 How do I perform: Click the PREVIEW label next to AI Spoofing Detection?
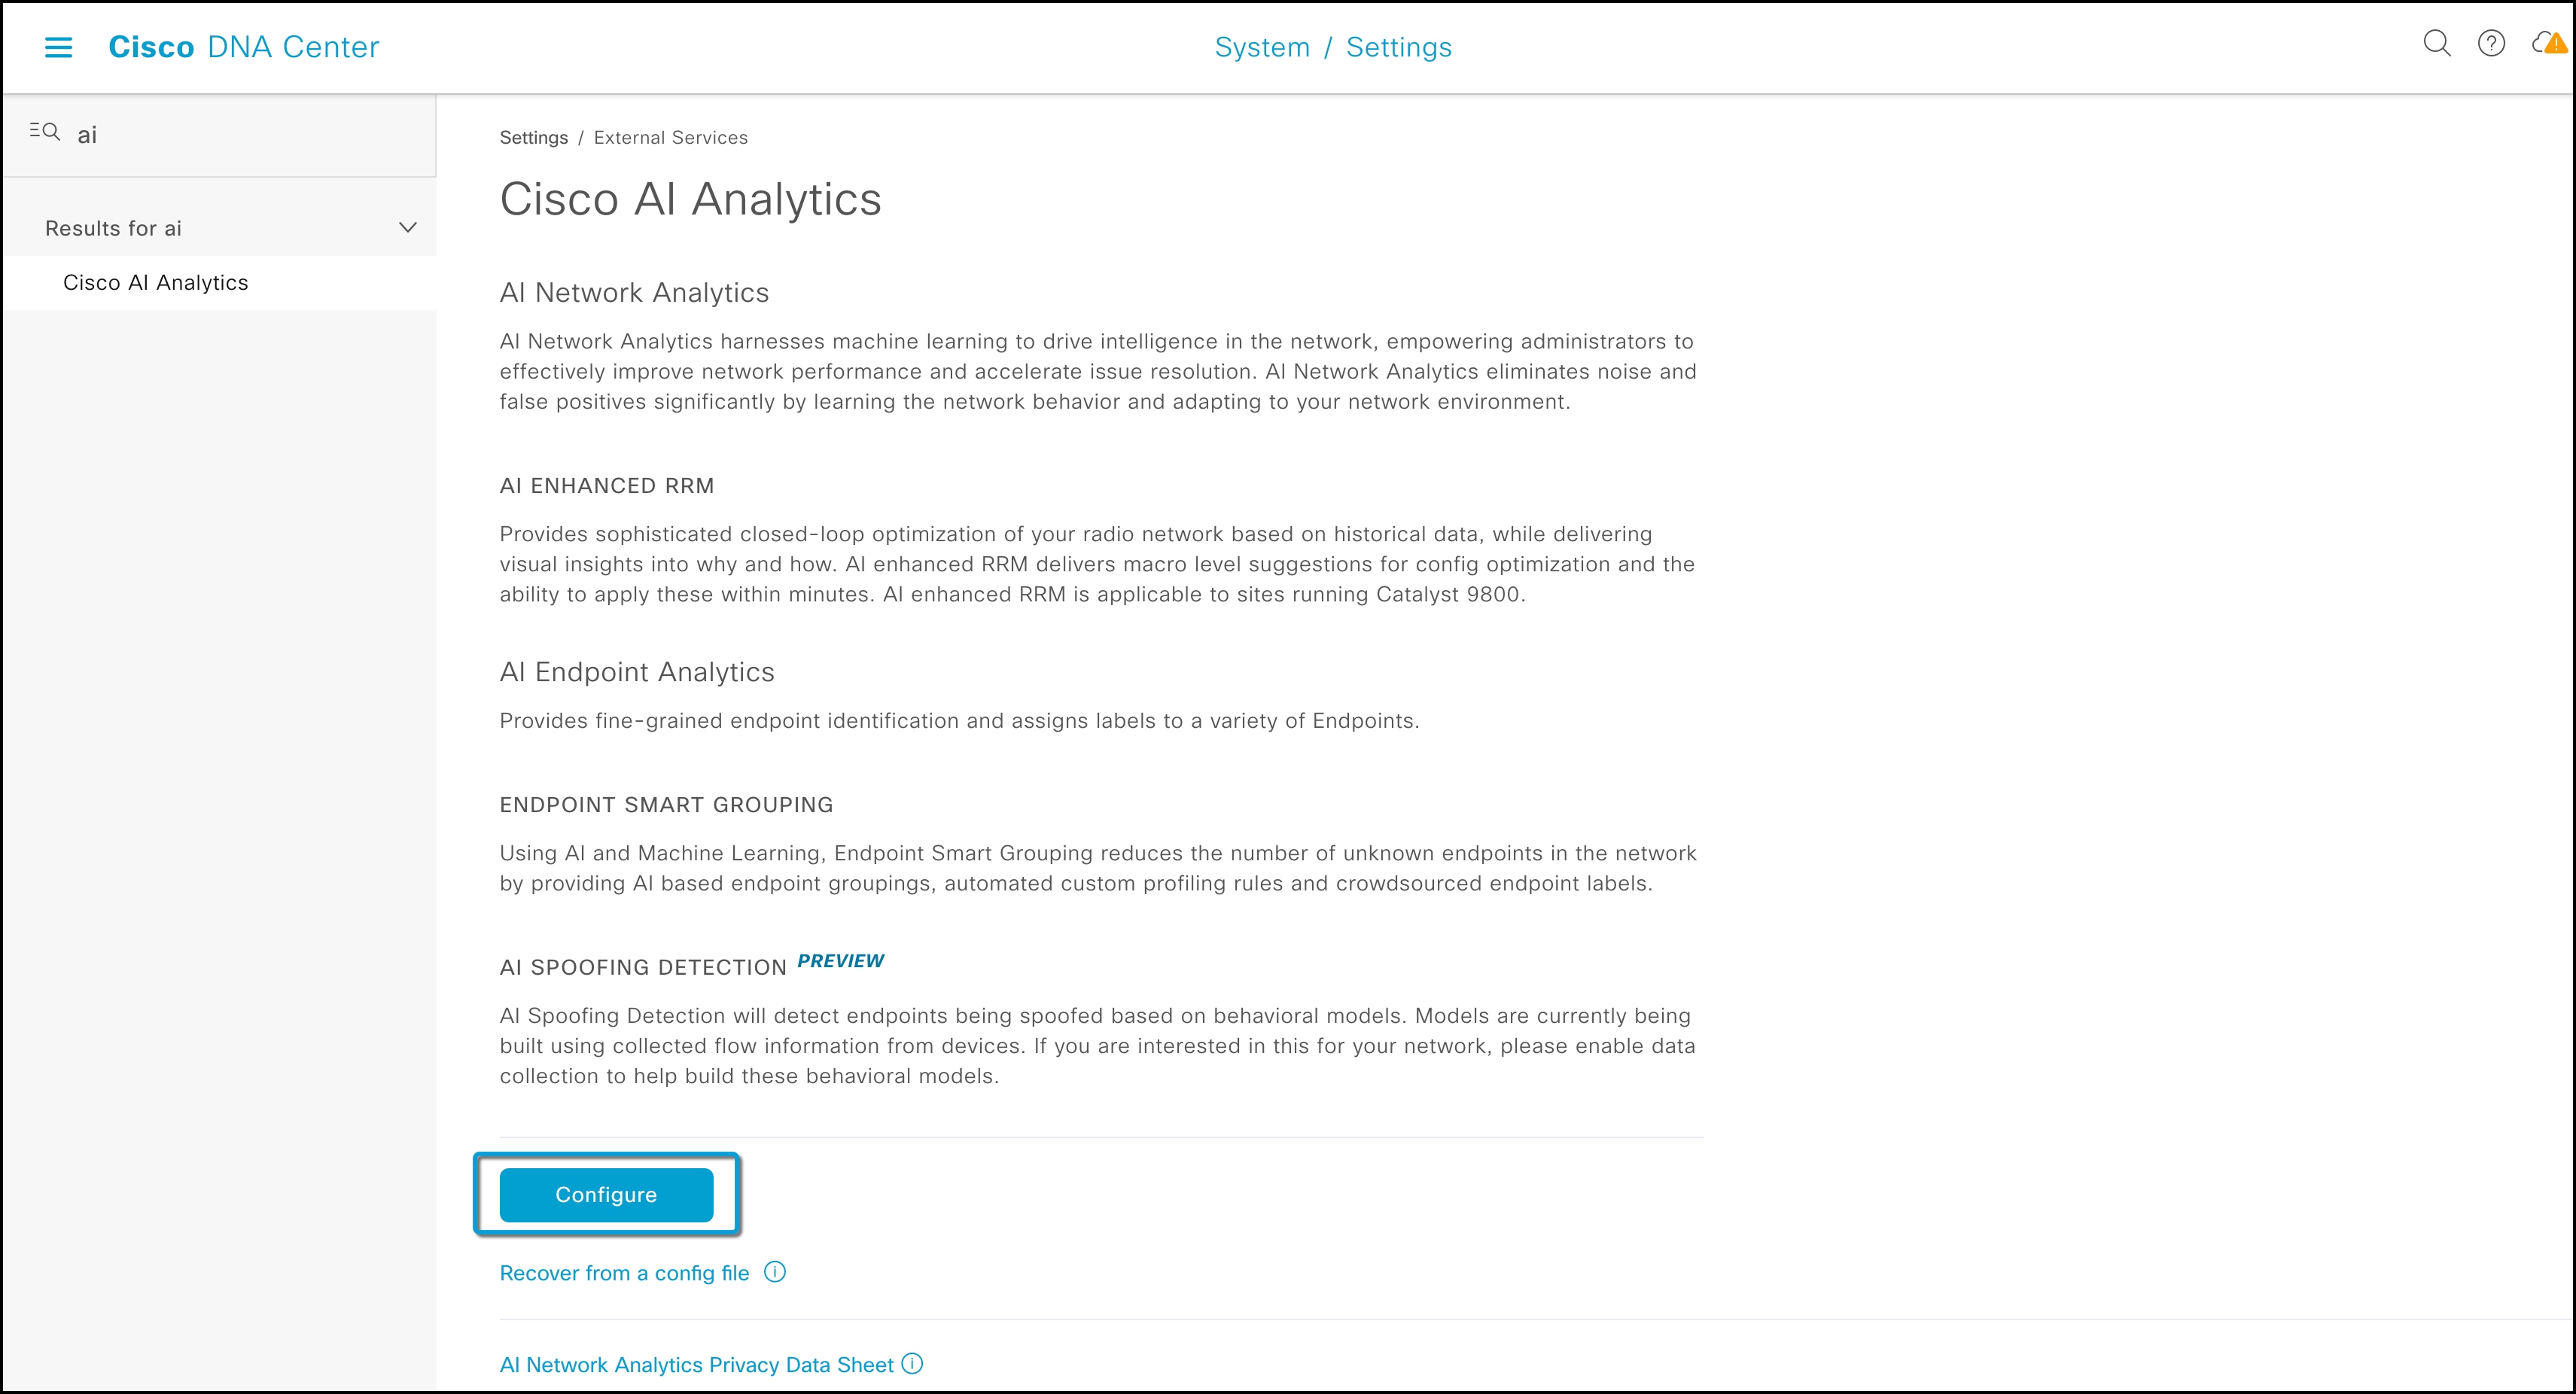click(841, 961)
